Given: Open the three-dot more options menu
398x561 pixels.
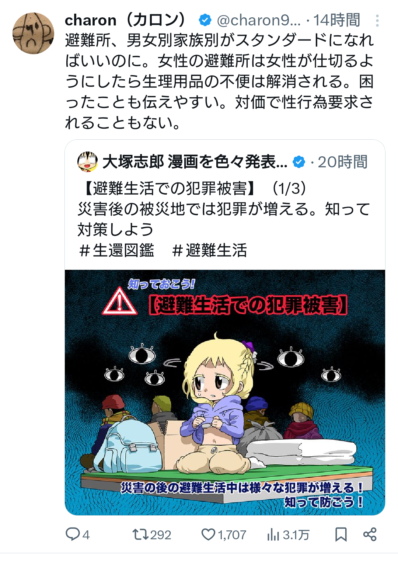Looking at the screenshot, I should pyautogui.click(x=377, y=21).
